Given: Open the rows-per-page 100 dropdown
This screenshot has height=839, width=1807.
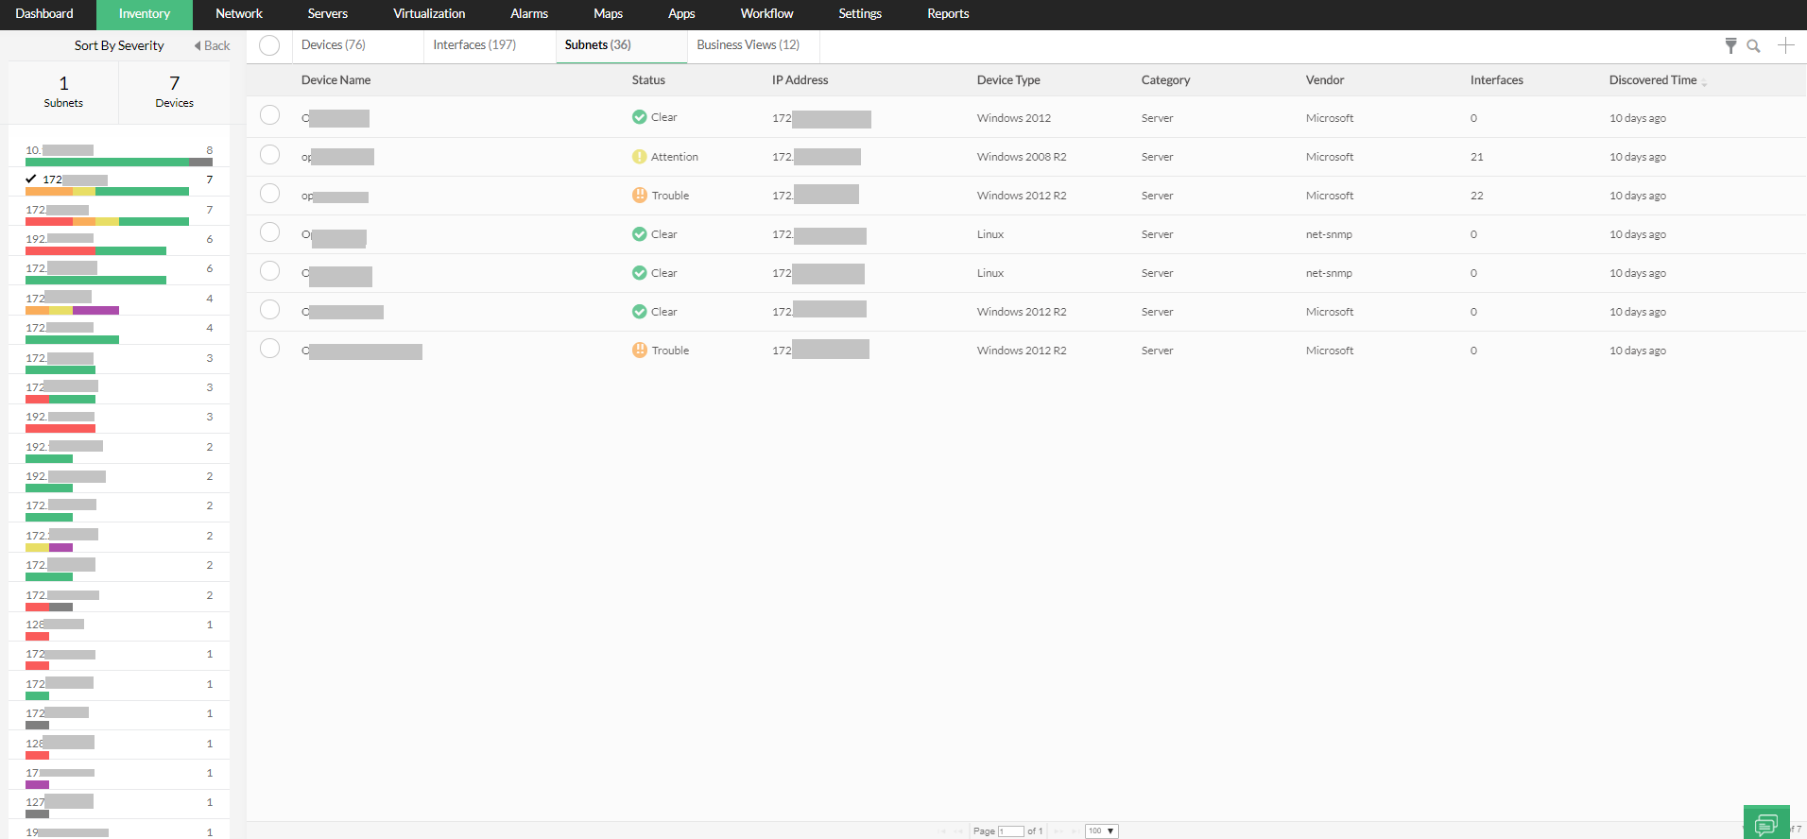Looking at the screenshot, I should 1102,831.
